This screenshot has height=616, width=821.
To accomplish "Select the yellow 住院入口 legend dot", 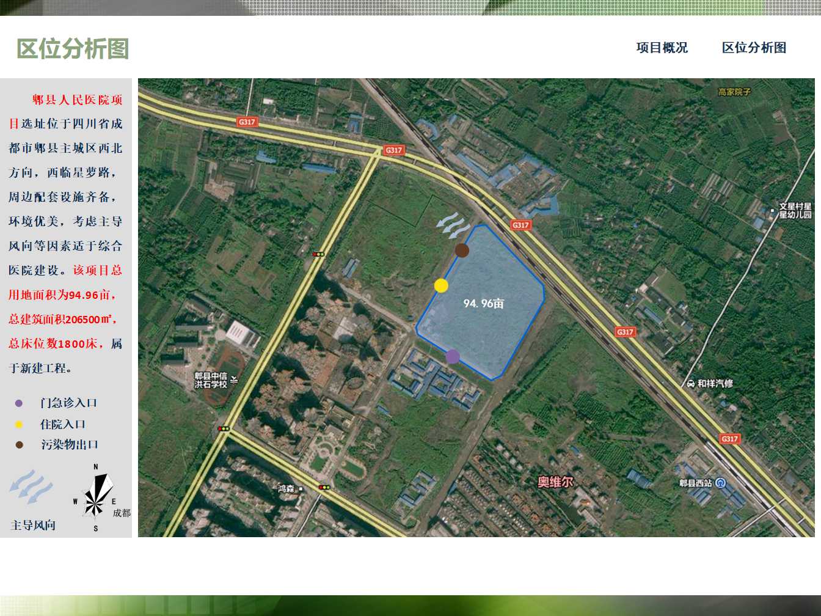I will 17,424.
